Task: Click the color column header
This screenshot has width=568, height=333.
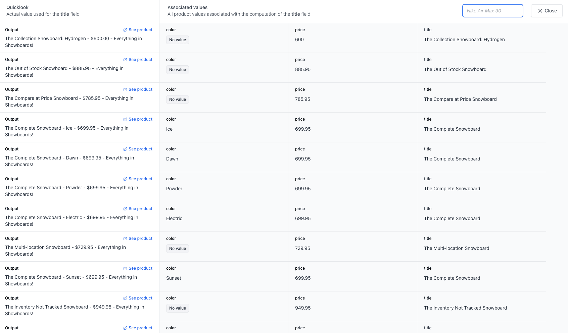Action: coord(171,30)
